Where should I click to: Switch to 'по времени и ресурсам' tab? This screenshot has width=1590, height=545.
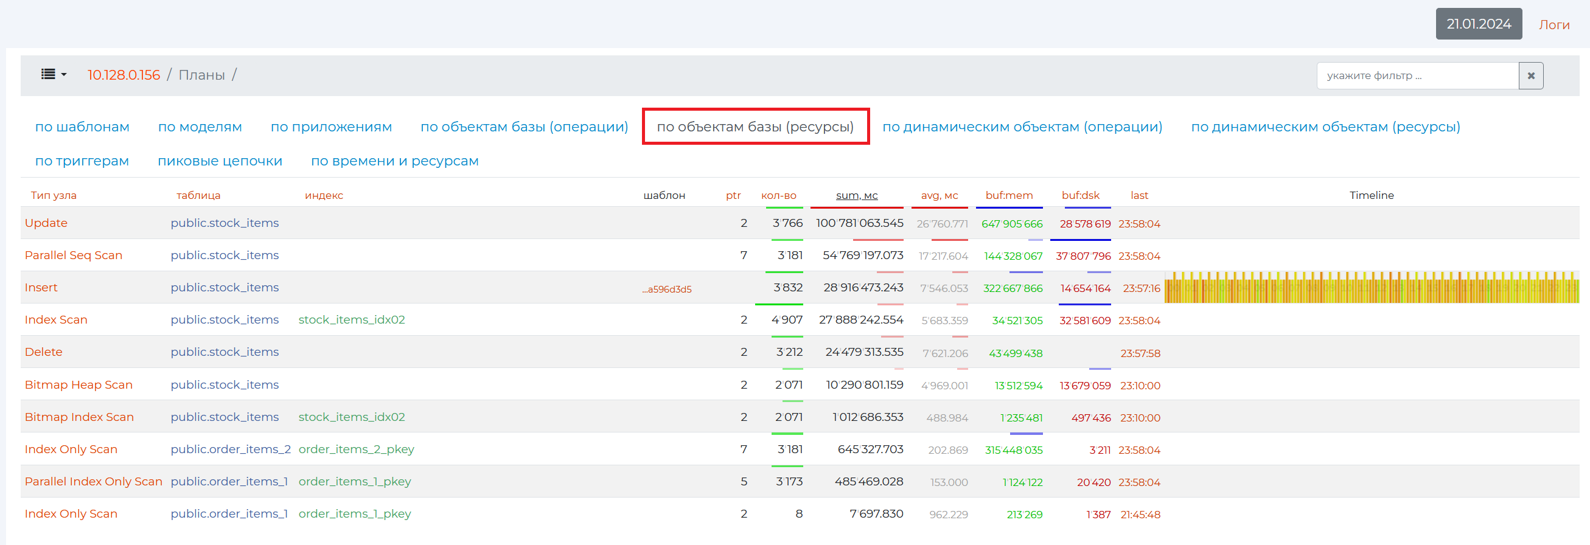[394, 161]
